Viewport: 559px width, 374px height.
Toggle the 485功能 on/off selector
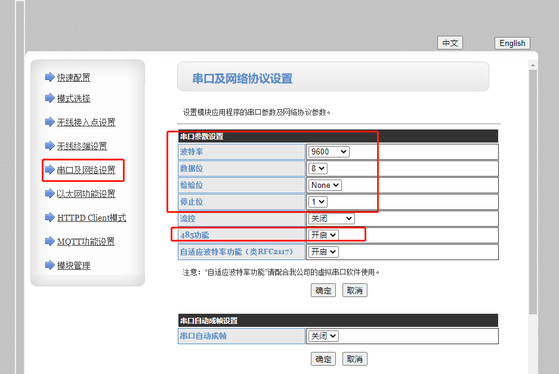pyautogui.click(x=323, y=235)
